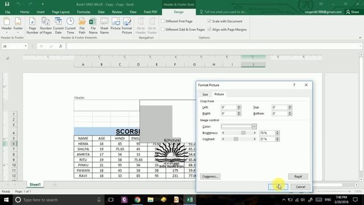Open Format Picture from the ribbon

(x=127, y=26)
